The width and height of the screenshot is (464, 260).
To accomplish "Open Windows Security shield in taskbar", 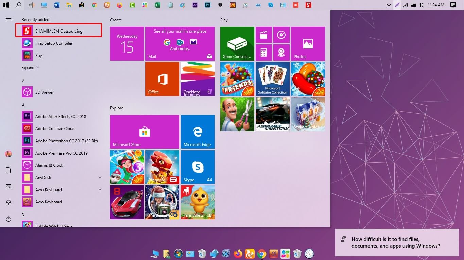I will 220,5.
